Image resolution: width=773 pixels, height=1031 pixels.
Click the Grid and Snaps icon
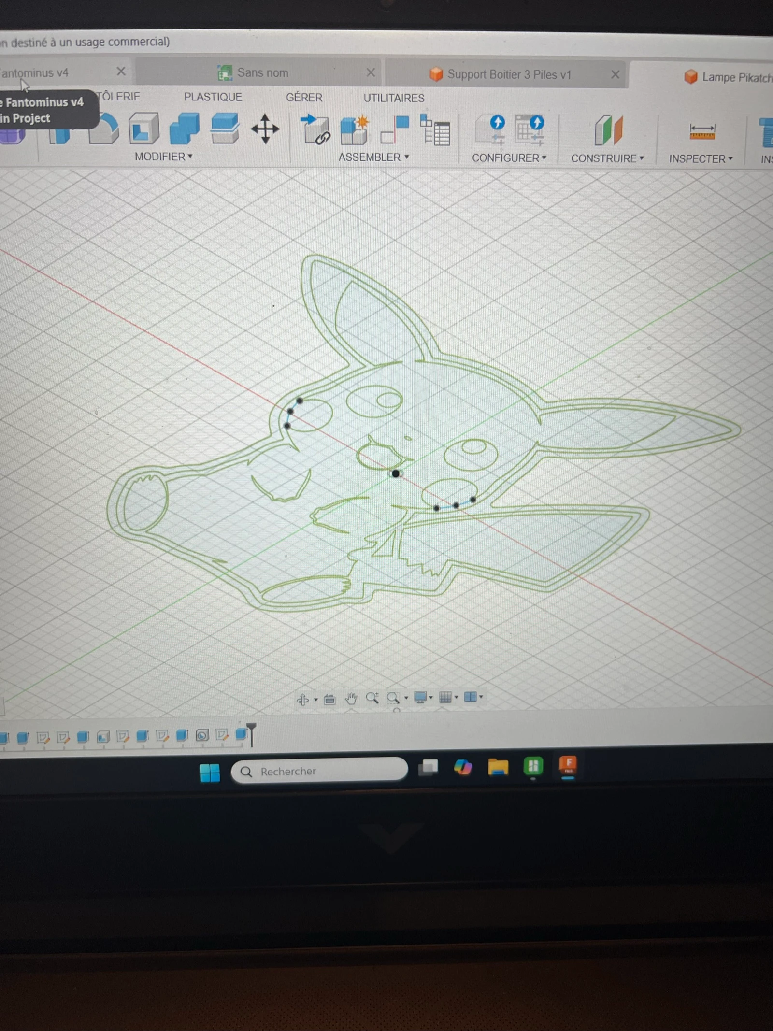pos(445,697)
